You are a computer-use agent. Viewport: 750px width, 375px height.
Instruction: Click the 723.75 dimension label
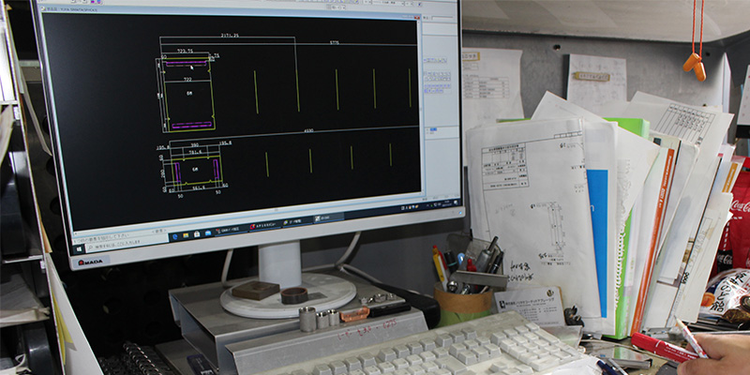(x=185, y=50)
